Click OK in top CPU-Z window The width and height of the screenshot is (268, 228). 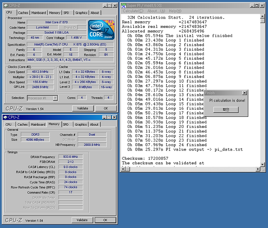[x=106, y=108]
